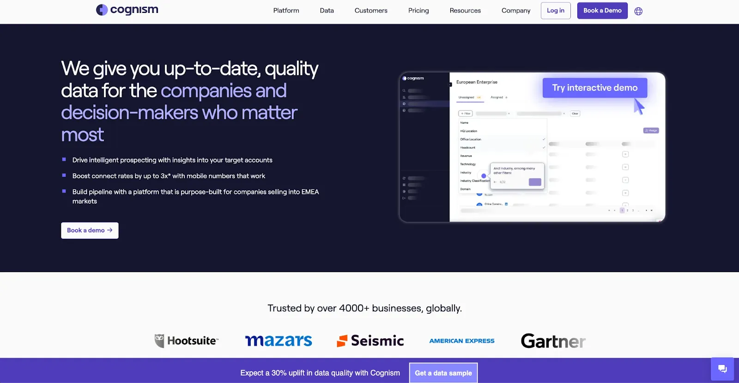Click the + Filter button in demo
This screenshot has height=383, width=739.
pyautogui.click(x=465, y=113)
